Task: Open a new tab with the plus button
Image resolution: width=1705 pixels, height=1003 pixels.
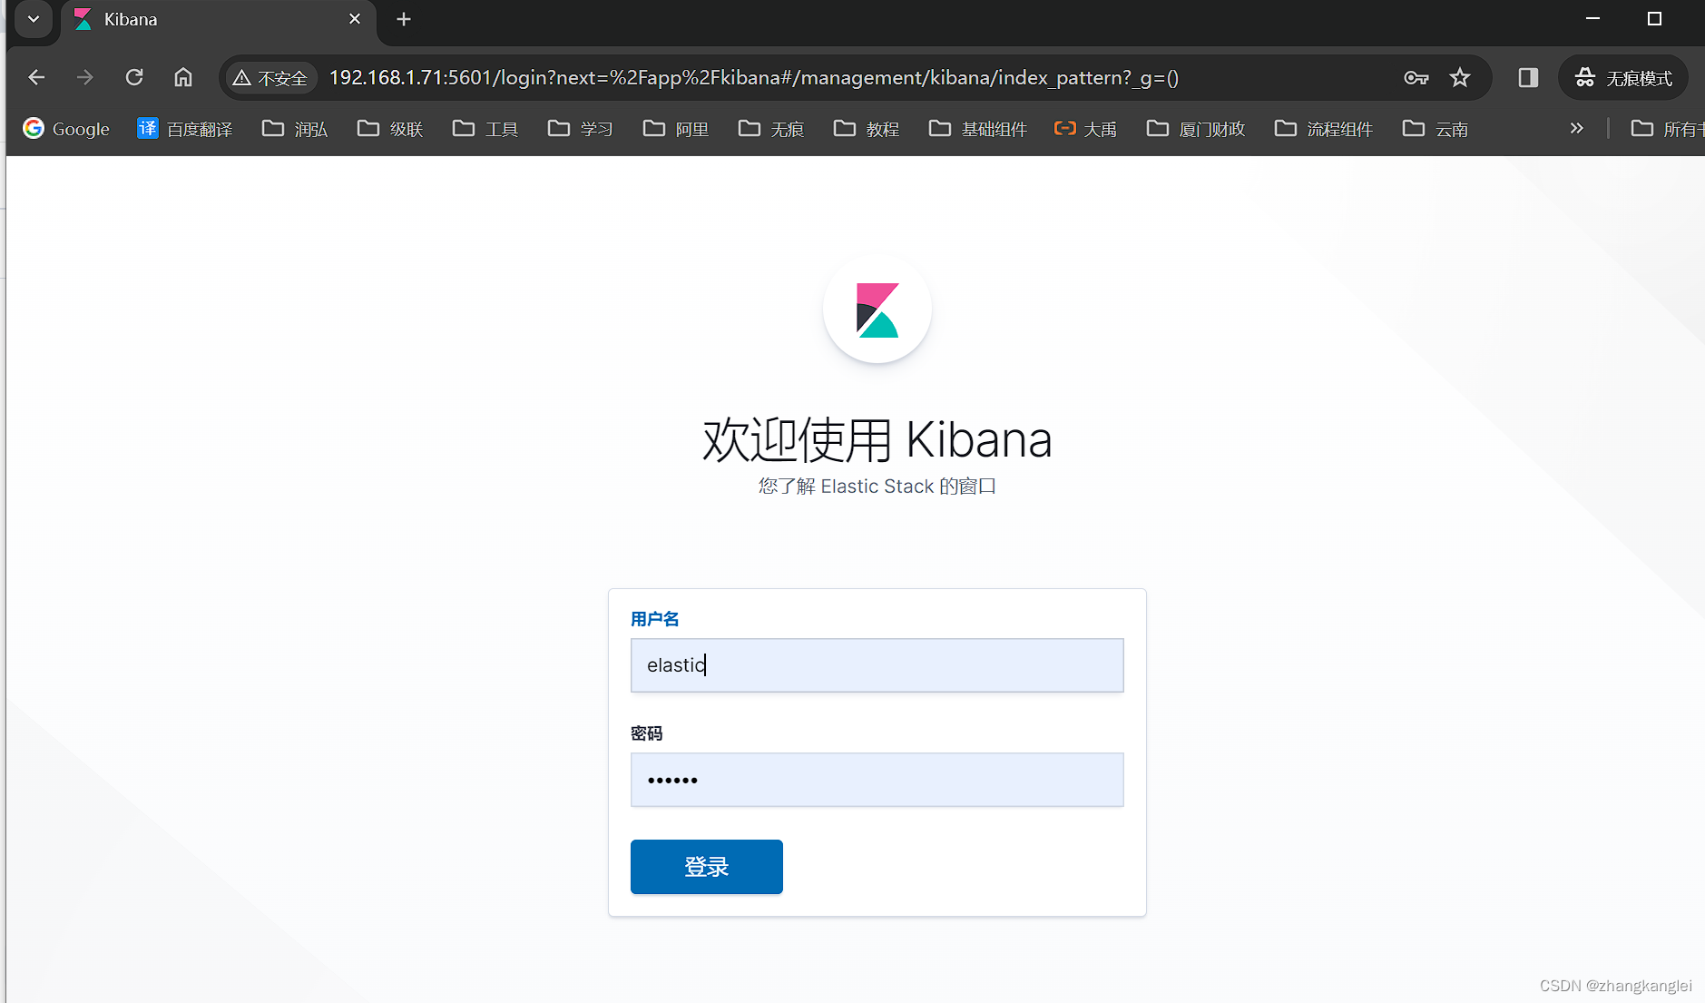Action: 404,19
